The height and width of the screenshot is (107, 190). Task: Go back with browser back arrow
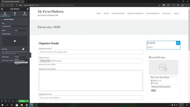pyautogui.click(x=3, y=5)
